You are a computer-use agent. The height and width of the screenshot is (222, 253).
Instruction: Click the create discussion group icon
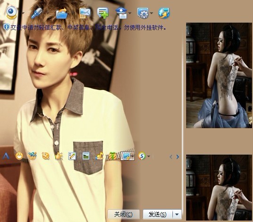[x=103, y=13]
